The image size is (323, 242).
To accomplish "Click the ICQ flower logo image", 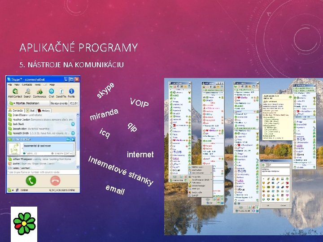I will click(24, 224).
